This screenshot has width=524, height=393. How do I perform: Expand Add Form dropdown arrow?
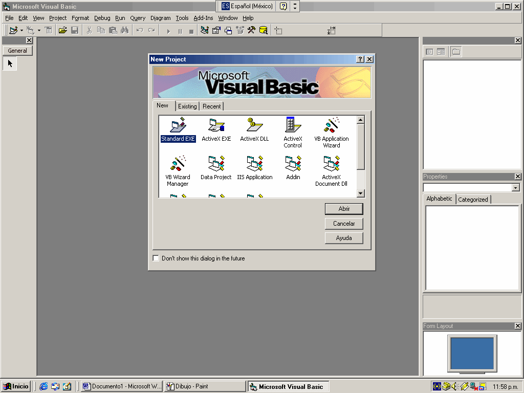pos(39,30)
